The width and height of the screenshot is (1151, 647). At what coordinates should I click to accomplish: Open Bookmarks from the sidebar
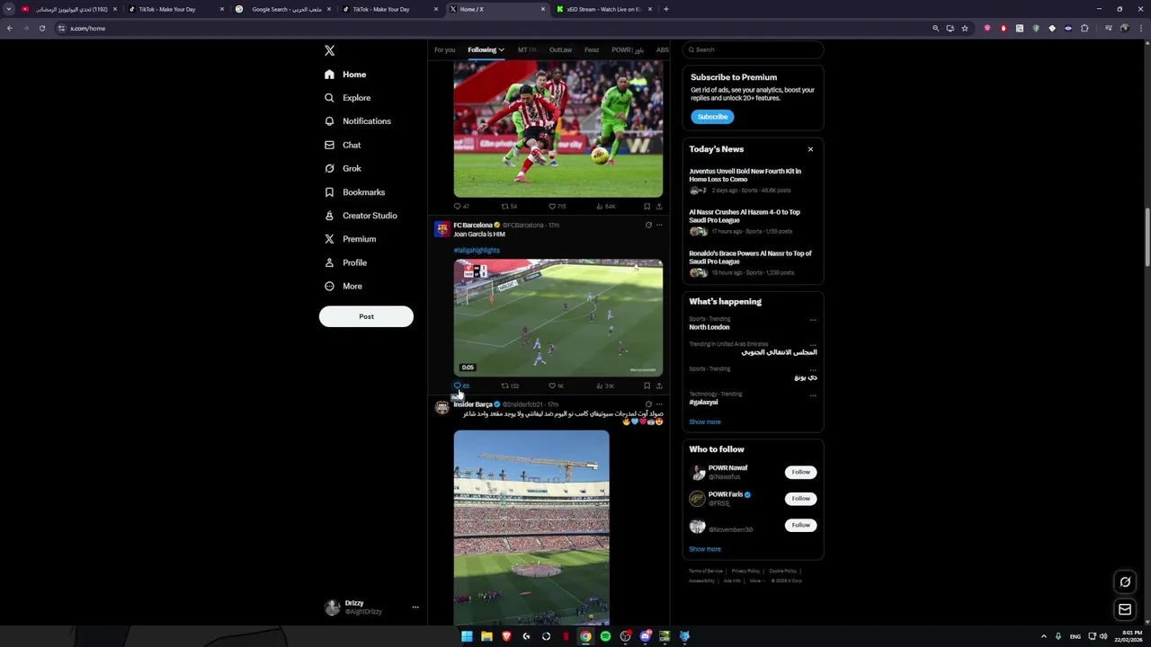(x=354, y=192)
